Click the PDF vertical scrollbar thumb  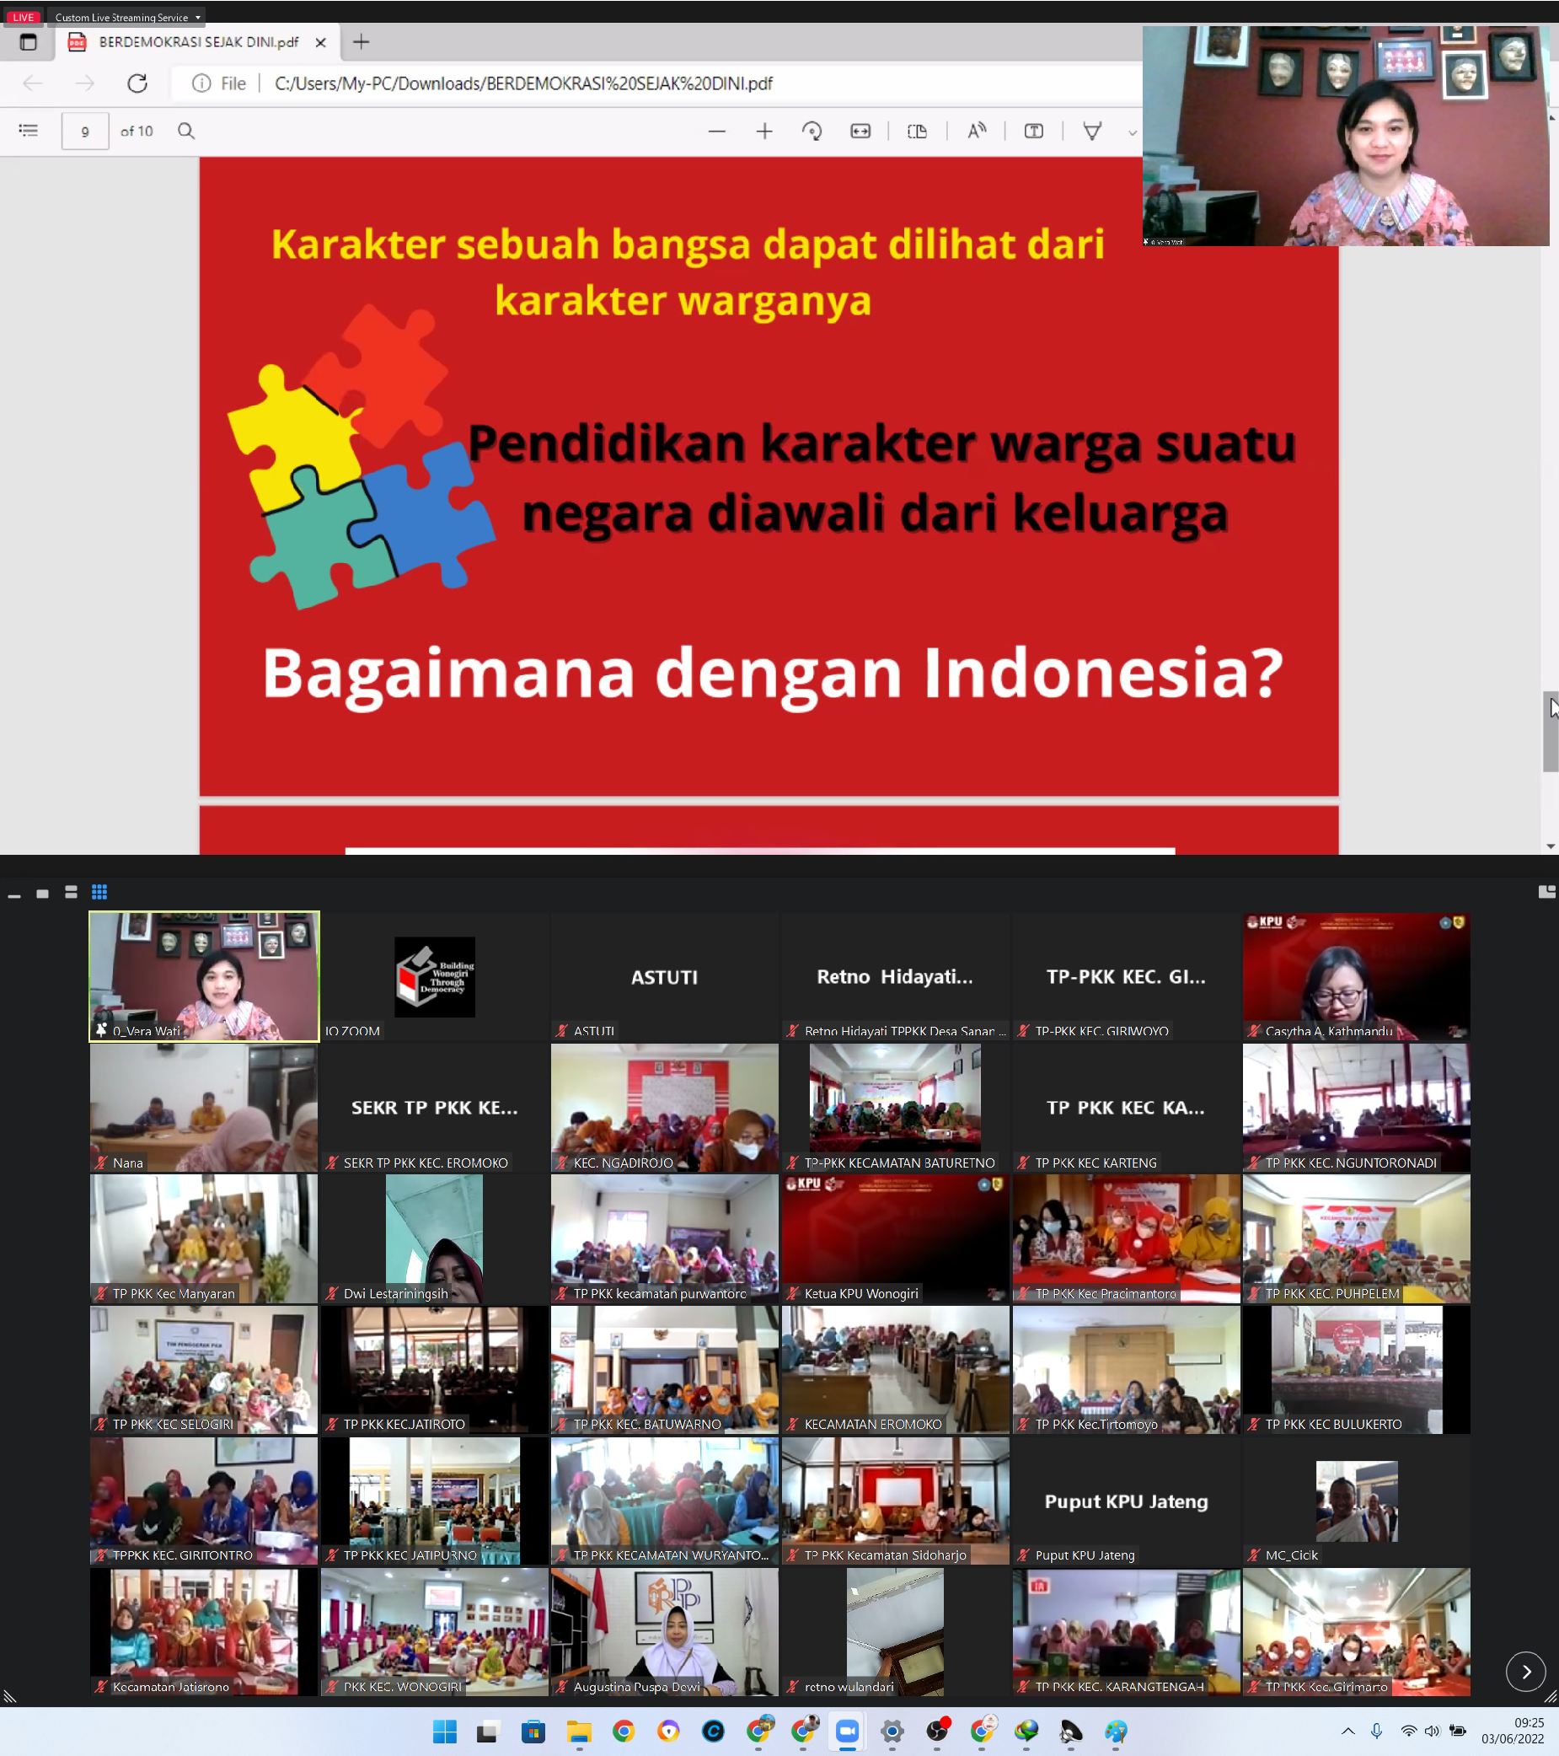click(1550, 732)
